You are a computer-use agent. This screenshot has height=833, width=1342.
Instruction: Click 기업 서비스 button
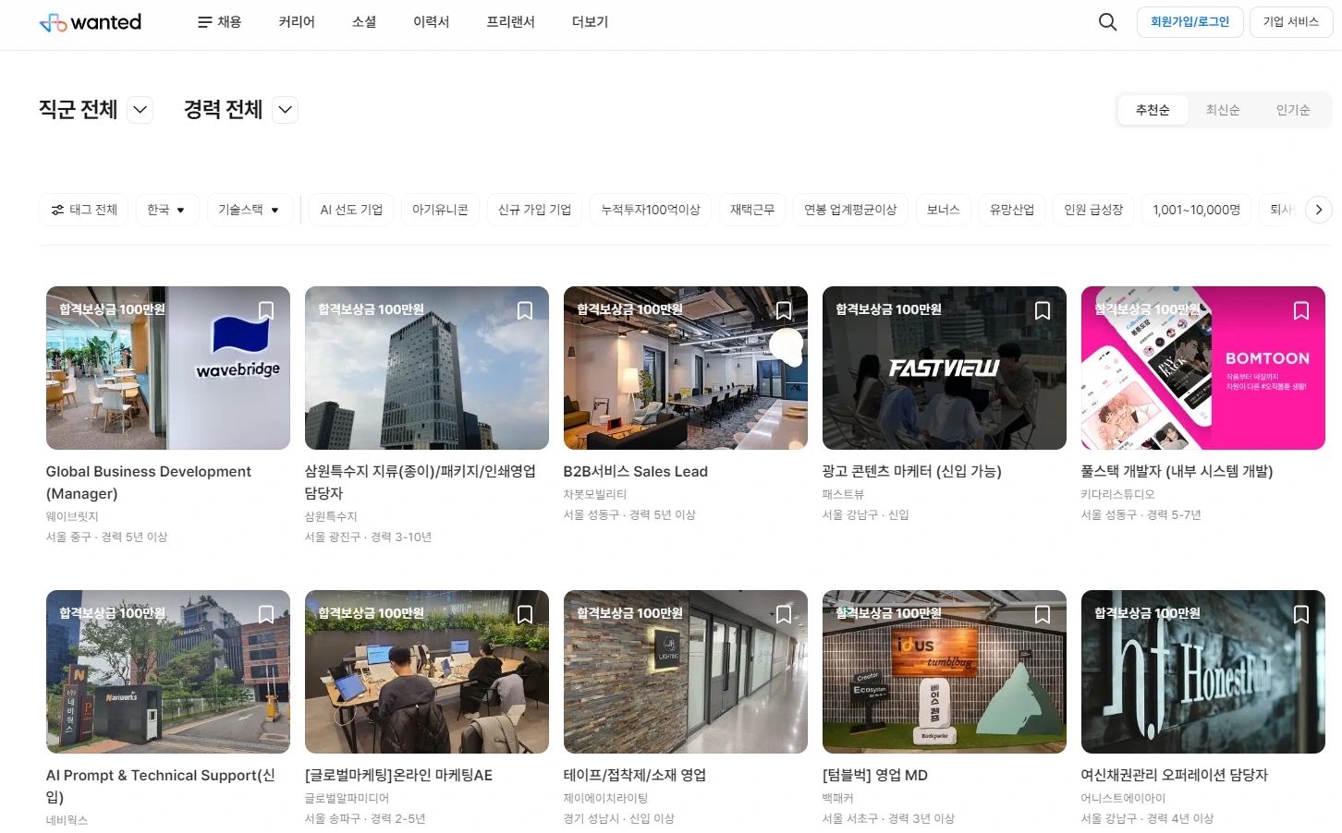[x=1291, y=22]
